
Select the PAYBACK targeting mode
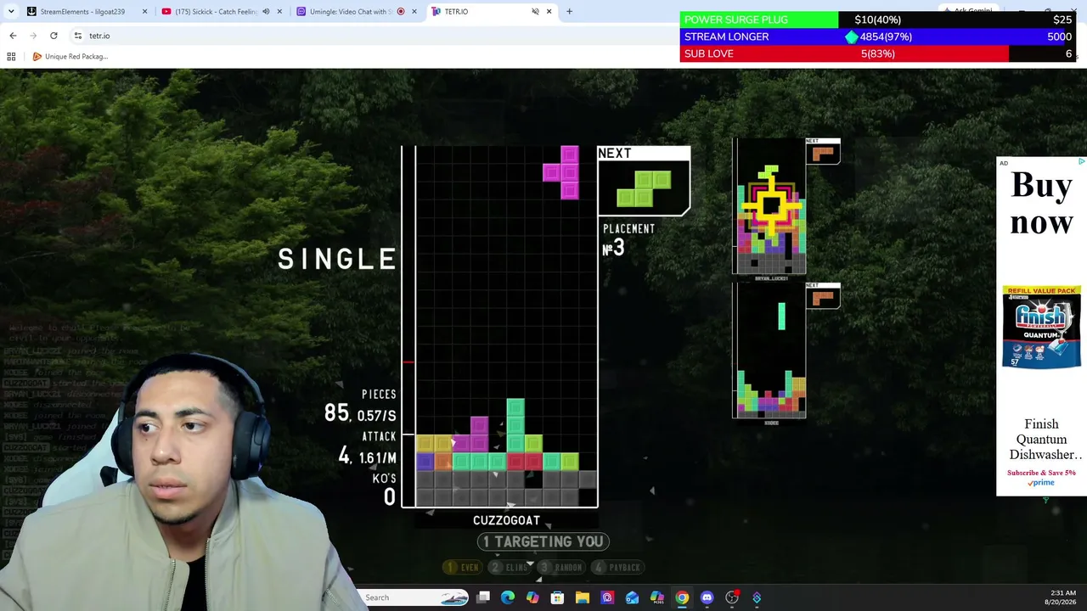618,567
